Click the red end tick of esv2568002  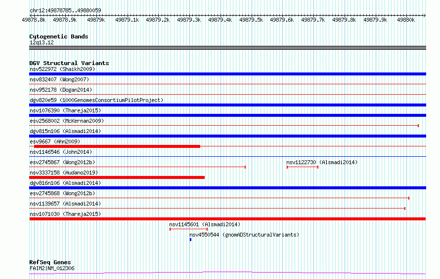[x=418, y=126]
